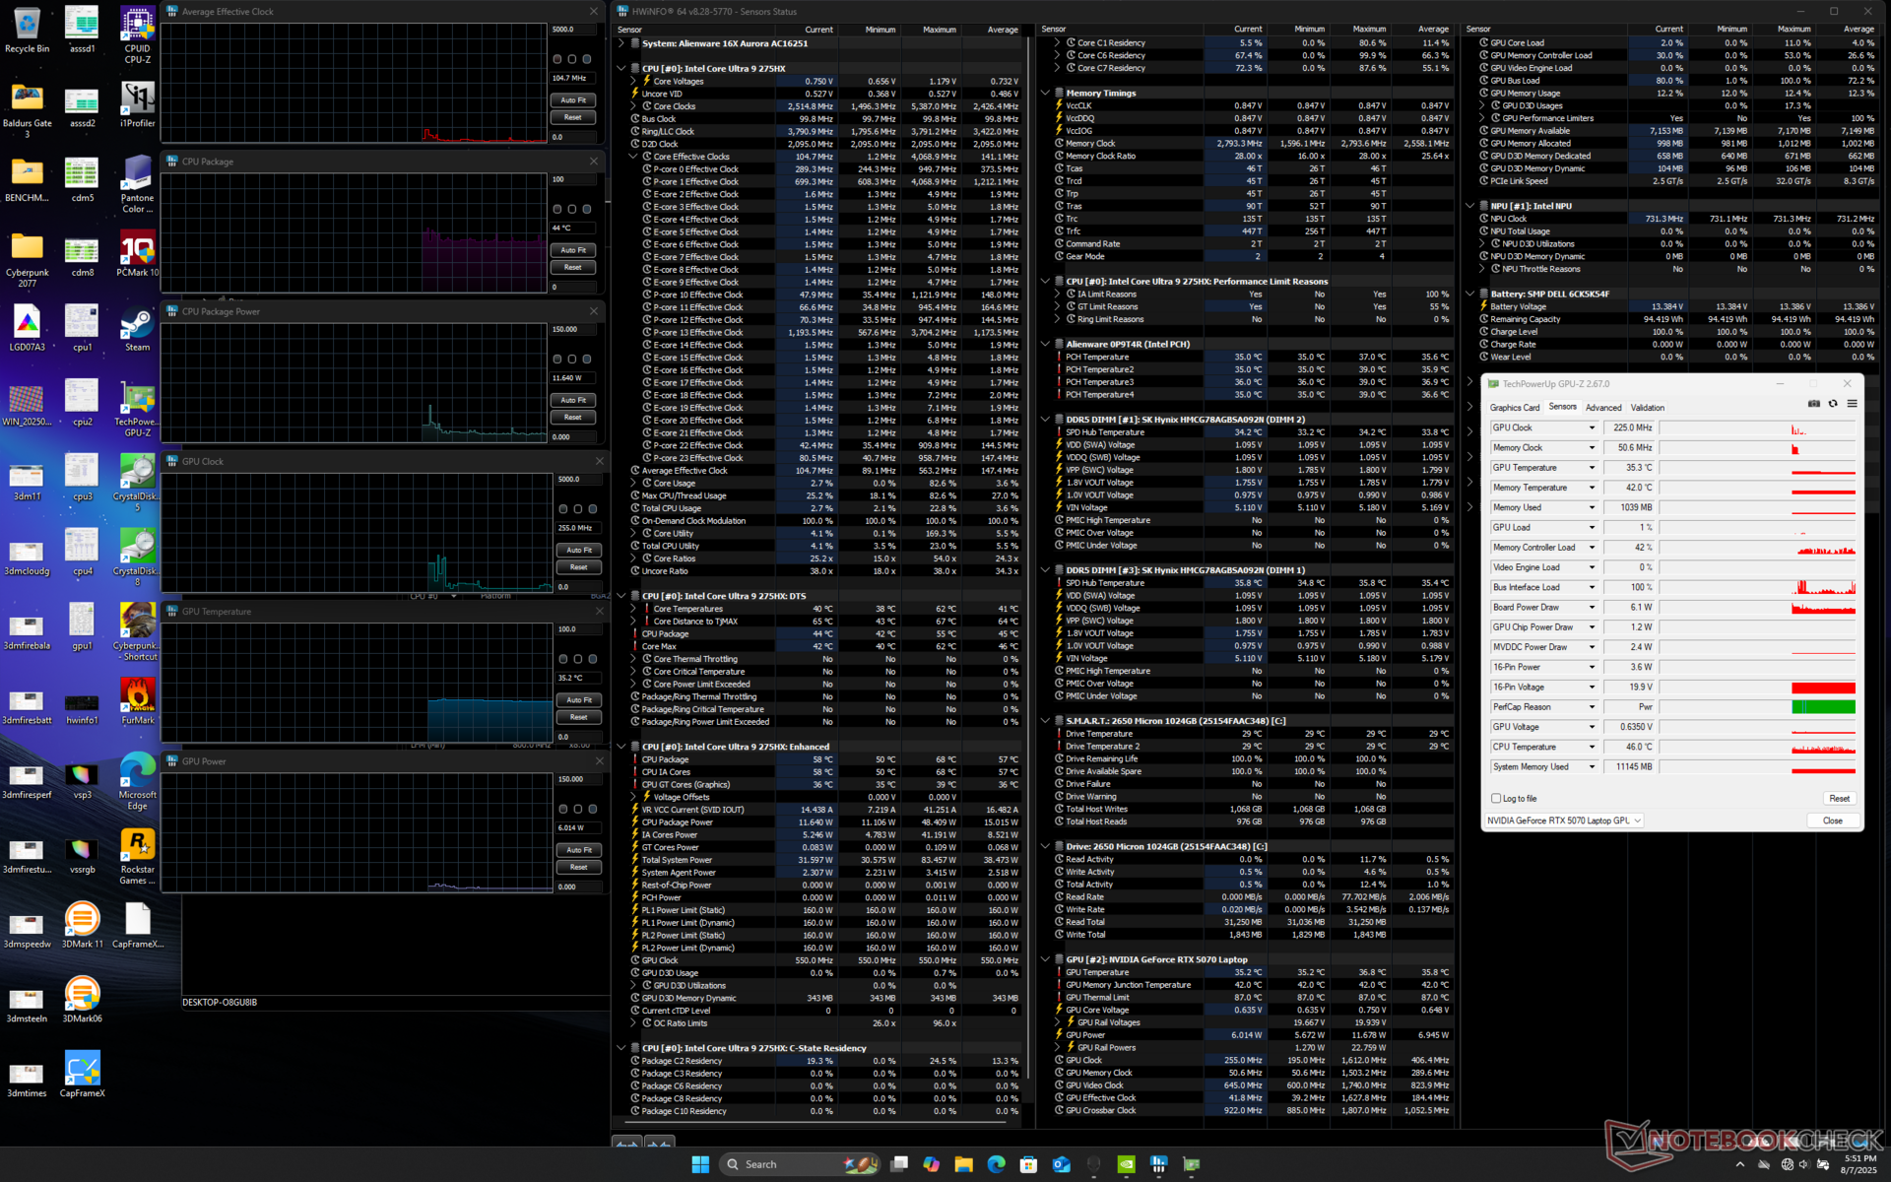Click the GPU-Z refresh icon

[1833, 404]
